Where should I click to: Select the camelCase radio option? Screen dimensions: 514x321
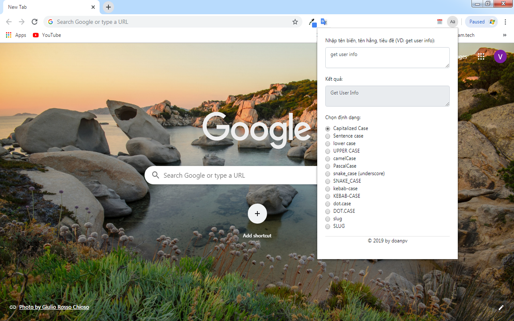pos(328,159)
